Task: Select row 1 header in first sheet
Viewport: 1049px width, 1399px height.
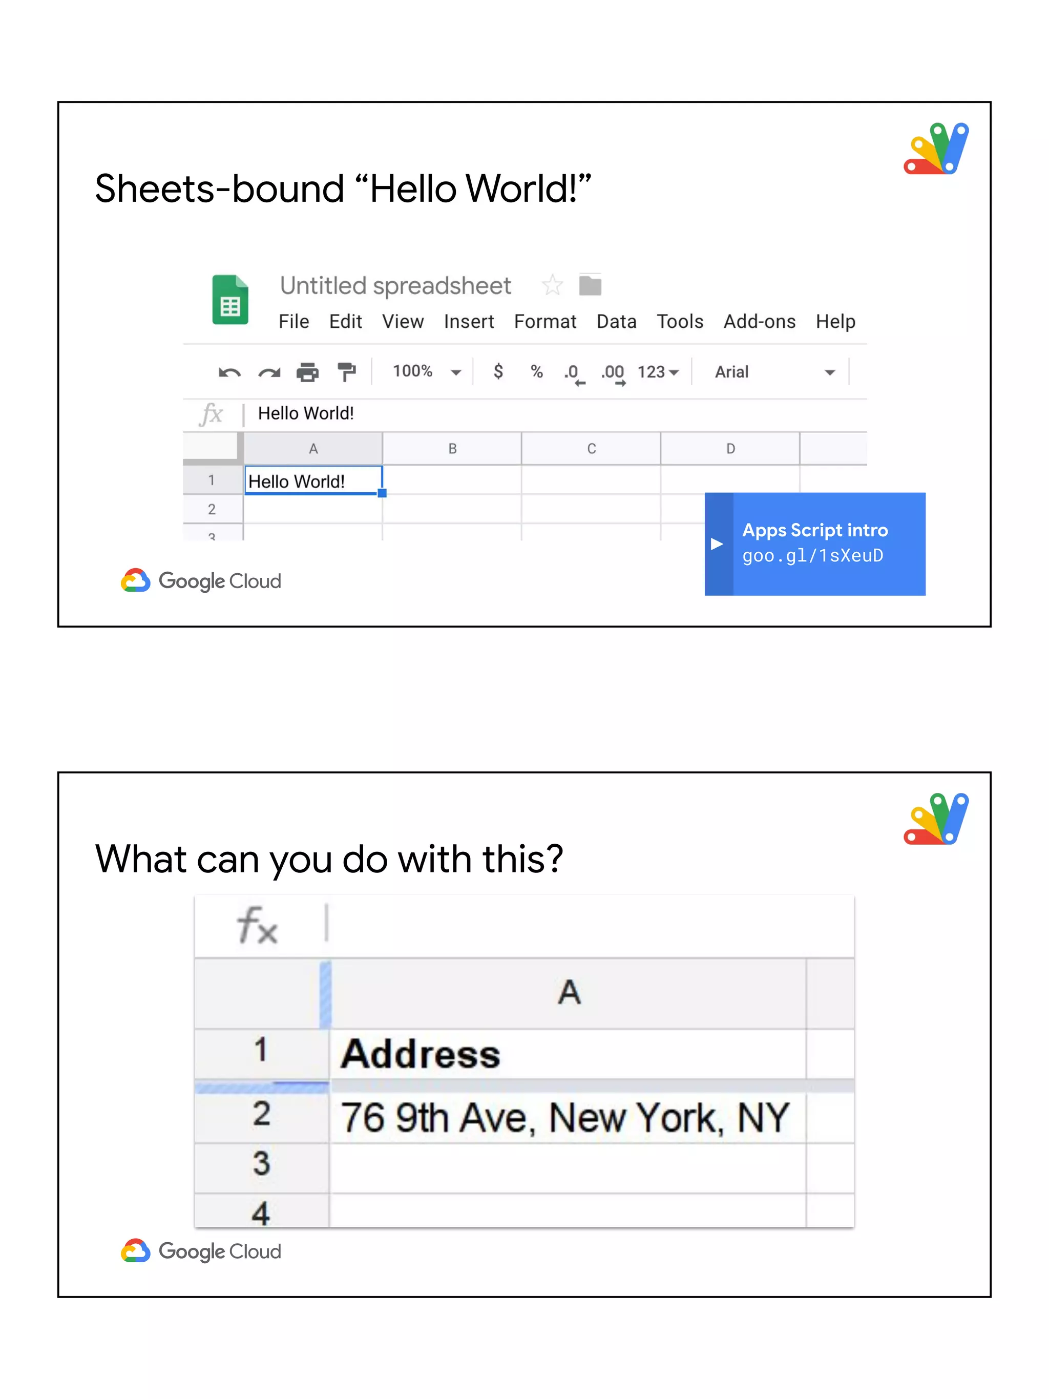Action: 213,480
